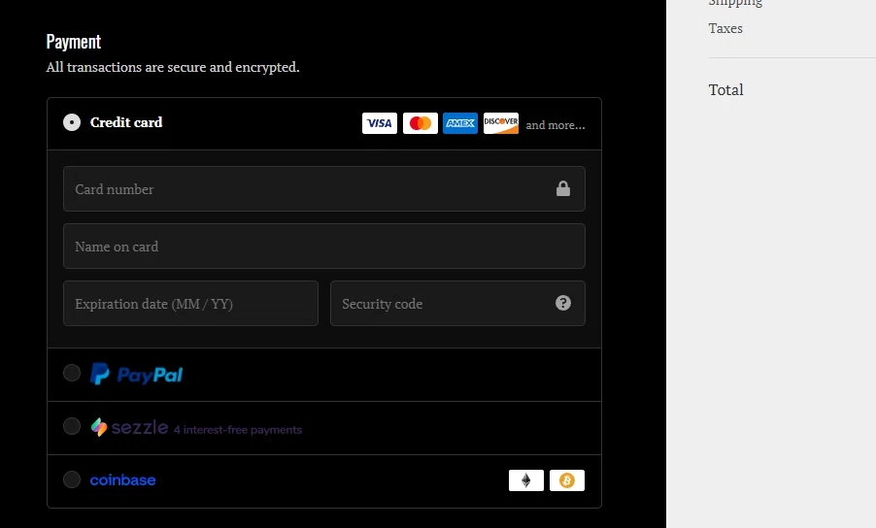This screenshot has height=528, width=876.
Task: Click into the Name on card field
Action: [323, 247]
